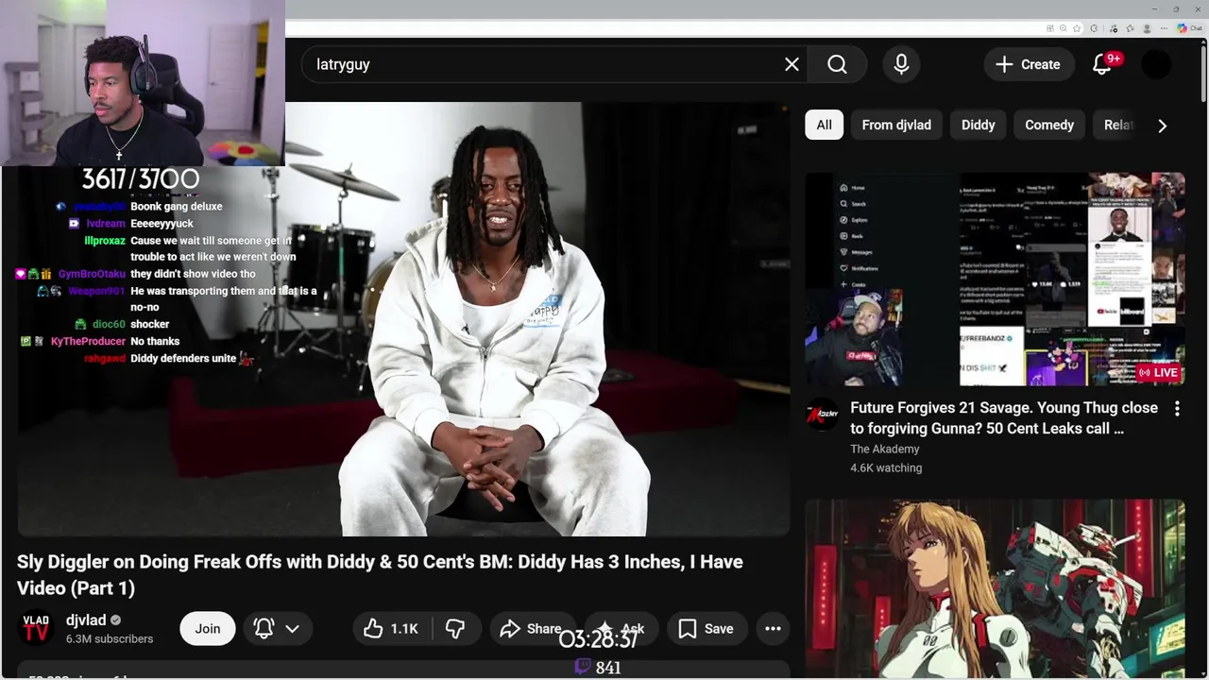
Task: Click the video title Sly Diggler heading
Action: pyautogui.click(x=380, y=574)
